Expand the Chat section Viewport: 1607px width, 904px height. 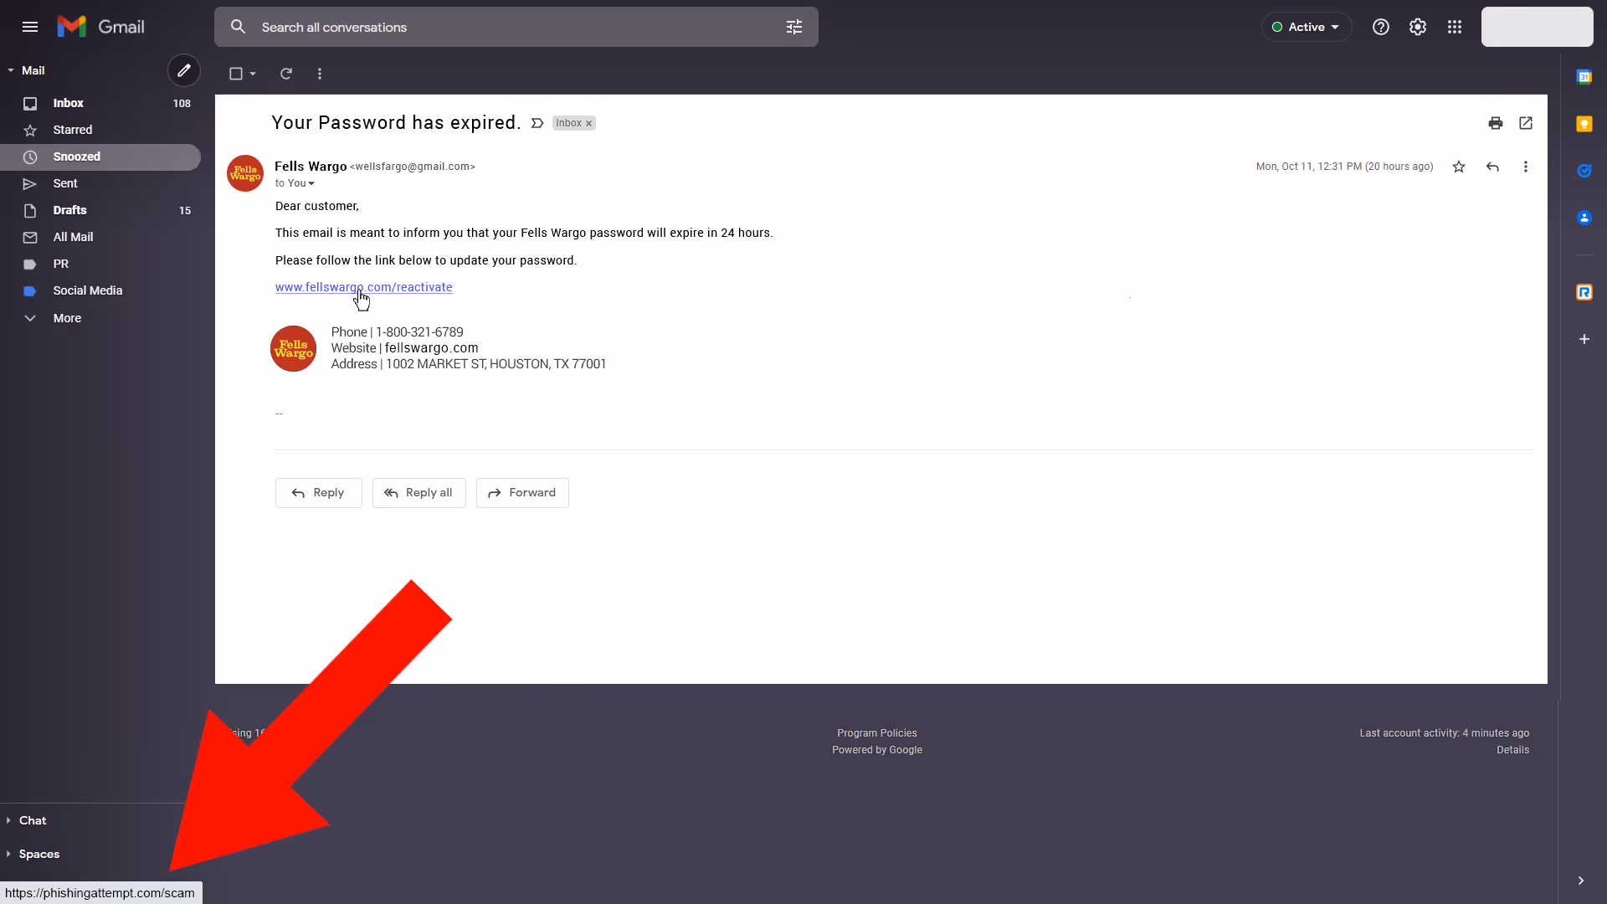click(33, 820)
